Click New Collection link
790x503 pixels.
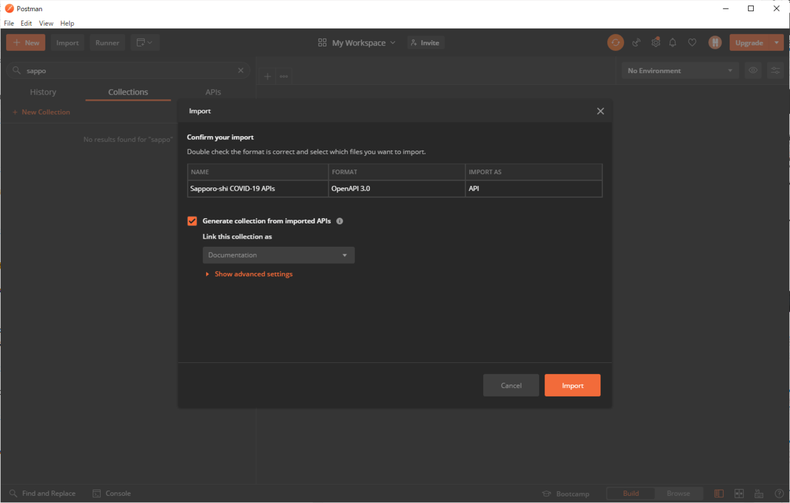41,112
